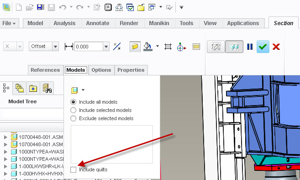
Task: Open the X direction dropdown
Action: tap(20, 47)
